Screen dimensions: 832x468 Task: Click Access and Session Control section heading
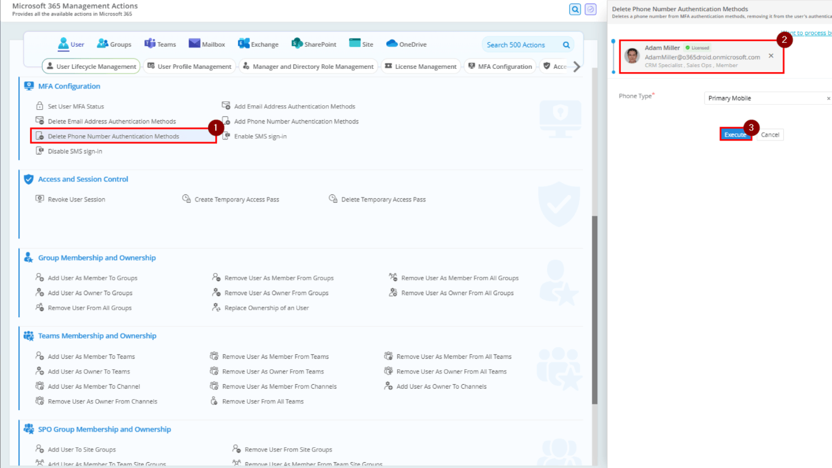pyautogui.click(x=83, y=179)
